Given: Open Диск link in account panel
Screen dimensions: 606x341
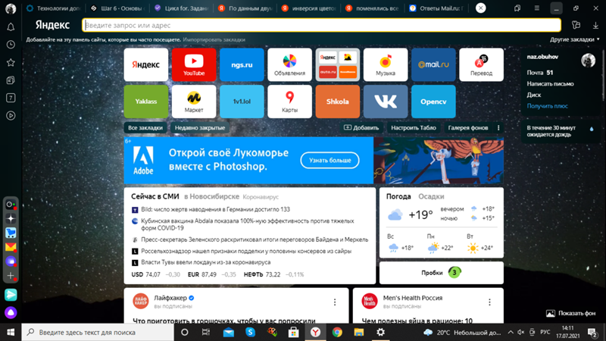Looking at the screenshot, I should [534, 95].
